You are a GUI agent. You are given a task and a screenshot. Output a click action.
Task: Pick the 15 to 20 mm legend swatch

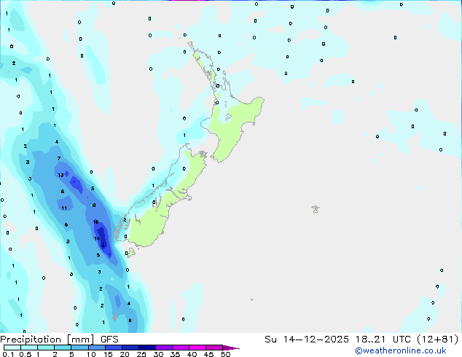113,348
